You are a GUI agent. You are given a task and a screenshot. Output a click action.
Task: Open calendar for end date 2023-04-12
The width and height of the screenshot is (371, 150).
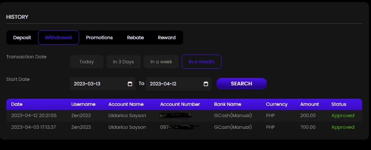coord(206,84)
